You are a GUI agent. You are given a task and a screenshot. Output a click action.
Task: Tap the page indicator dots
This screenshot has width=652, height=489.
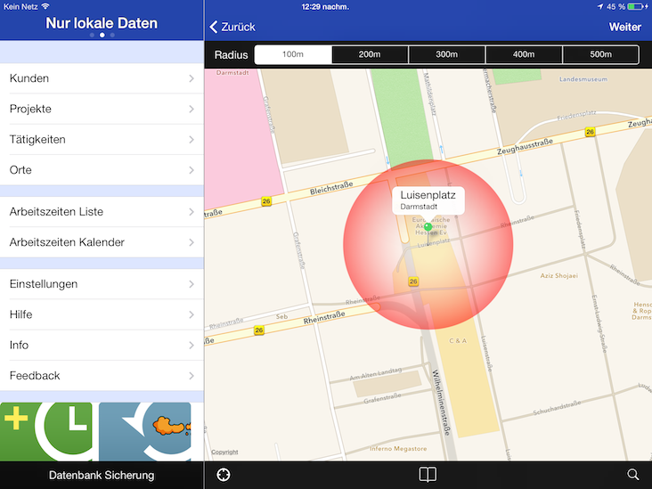[102, 35]
